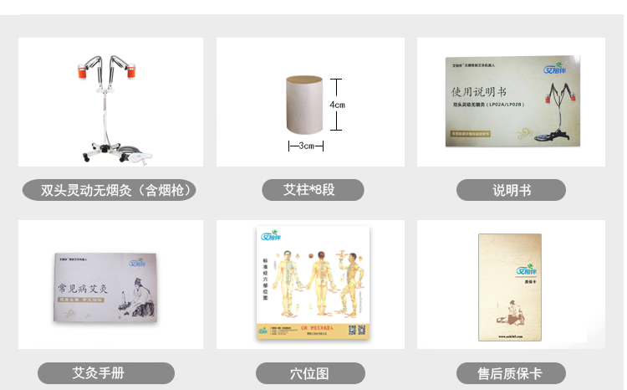627x390 pixels.
Task: Select the warranty card image
Action: (x=510, y=288)
